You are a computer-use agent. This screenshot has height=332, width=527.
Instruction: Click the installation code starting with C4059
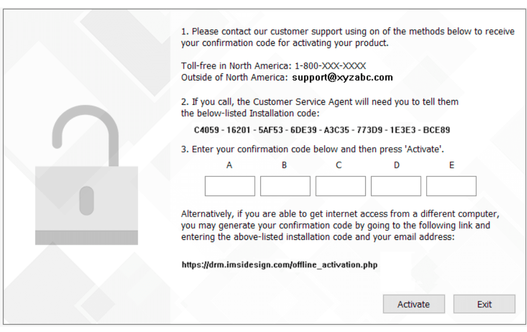pyautogui.click(x=322, y=130)
